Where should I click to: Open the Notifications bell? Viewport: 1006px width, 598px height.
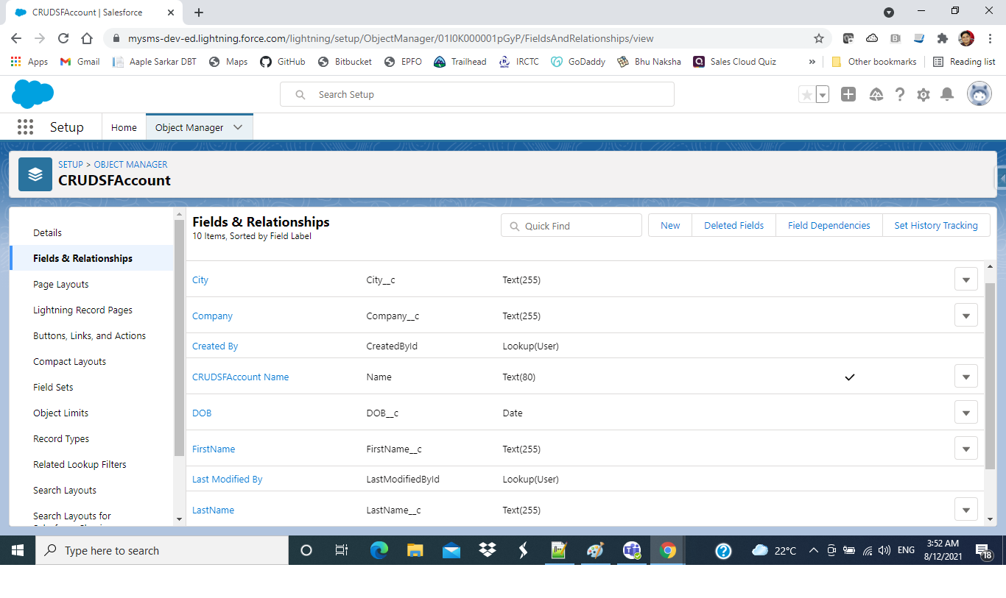(x=948, y=94)
